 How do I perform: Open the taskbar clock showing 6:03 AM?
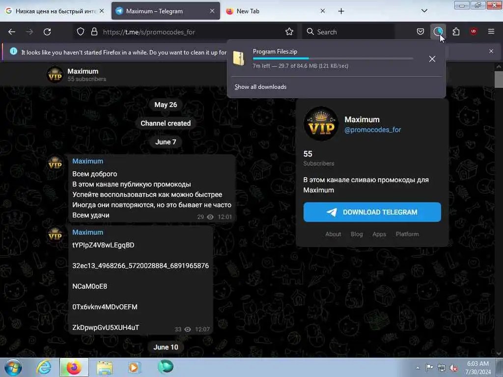coord(477,368)
